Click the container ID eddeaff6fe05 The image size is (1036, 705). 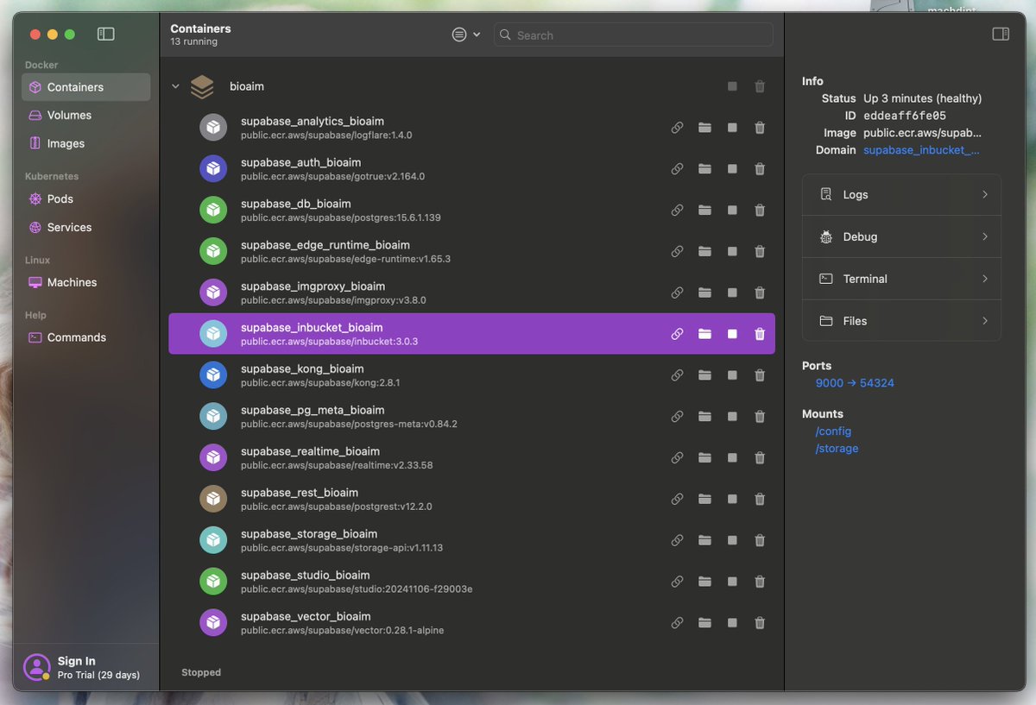tap(905, 116)
